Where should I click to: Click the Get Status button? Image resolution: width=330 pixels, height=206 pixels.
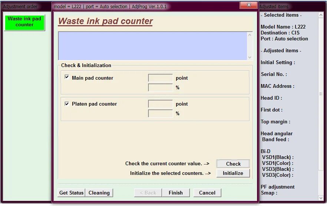[x=71, y=193]
